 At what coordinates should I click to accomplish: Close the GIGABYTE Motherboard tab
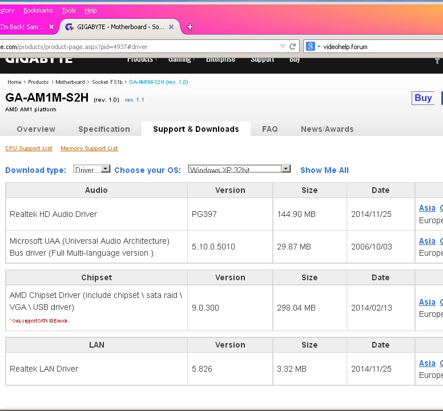click(171, 27)
